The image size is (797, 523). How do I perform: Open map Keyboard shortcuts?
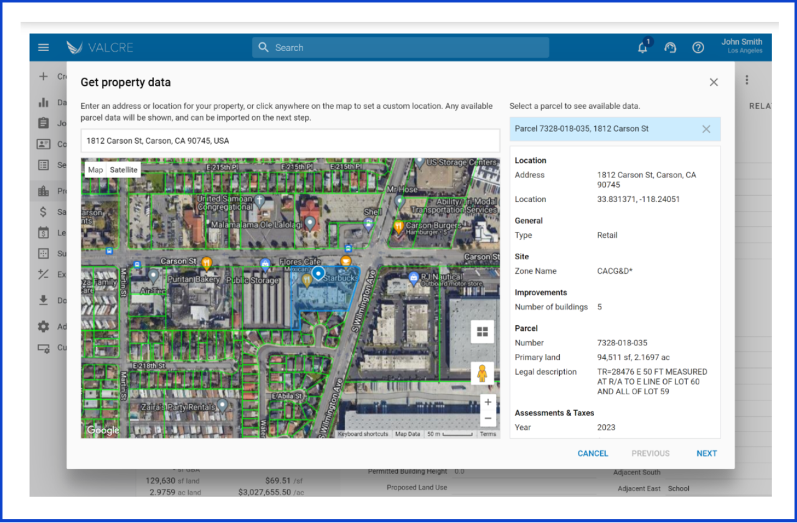click(363, 434)
